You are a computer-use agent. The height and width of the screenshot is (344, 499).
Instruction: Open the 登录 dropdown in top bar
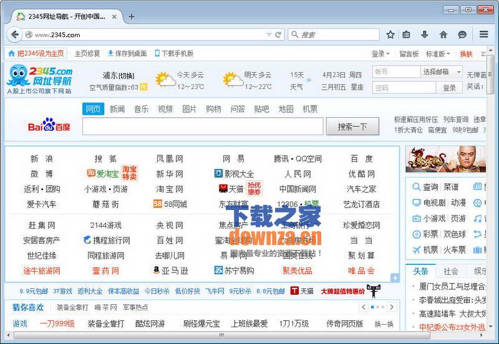pos(380,54)
